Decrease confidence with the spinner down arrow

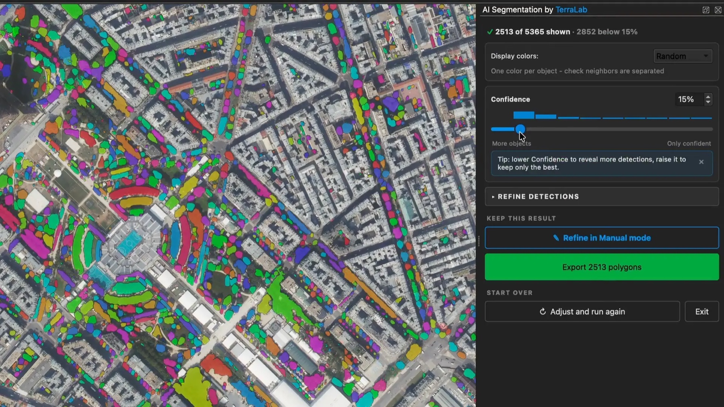[708, 102]
